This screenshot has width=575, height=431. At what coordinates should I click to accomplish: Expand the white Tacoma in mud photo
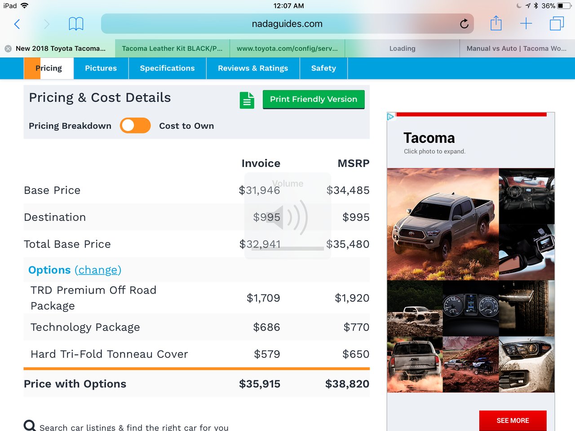coord(415,308)
